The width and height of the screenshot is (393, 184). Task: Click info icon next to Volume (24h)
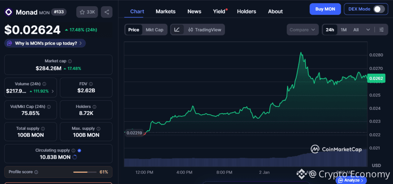tap(45, 84)
